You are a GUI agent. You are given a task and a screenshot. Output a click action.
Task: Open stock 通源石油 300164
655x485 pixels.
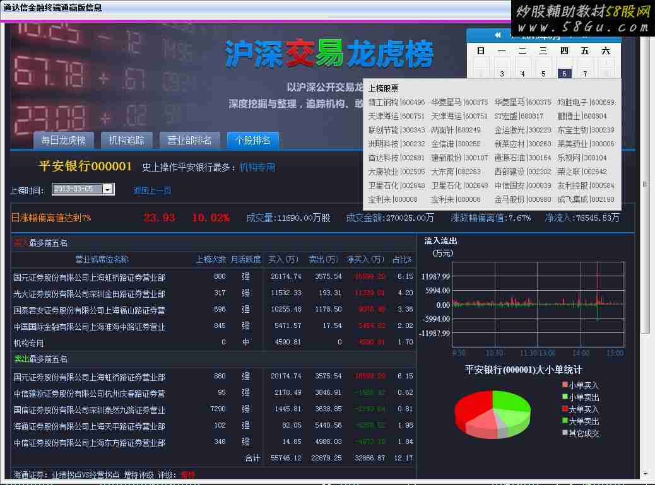click(522, 158)
